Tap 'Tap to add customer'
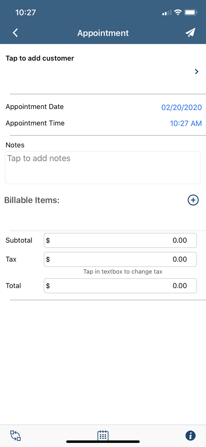 tap(40, 58)
